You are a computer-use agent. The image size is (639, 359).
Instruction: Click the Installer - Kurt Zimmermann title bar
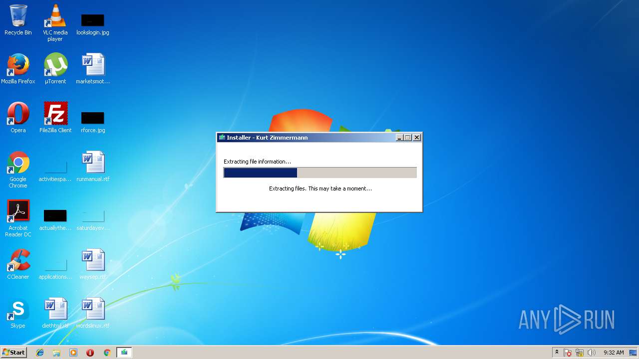[x=319, y=138]
